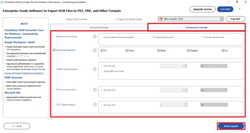Open the PST Segmentation MB unit dropdown
The image size is (250, 133).
pos(214,104)
